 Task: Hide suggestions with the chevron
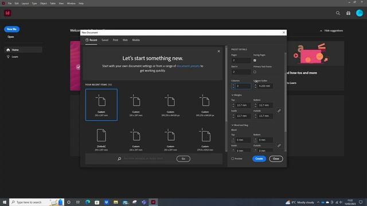(x=321, y=30)
